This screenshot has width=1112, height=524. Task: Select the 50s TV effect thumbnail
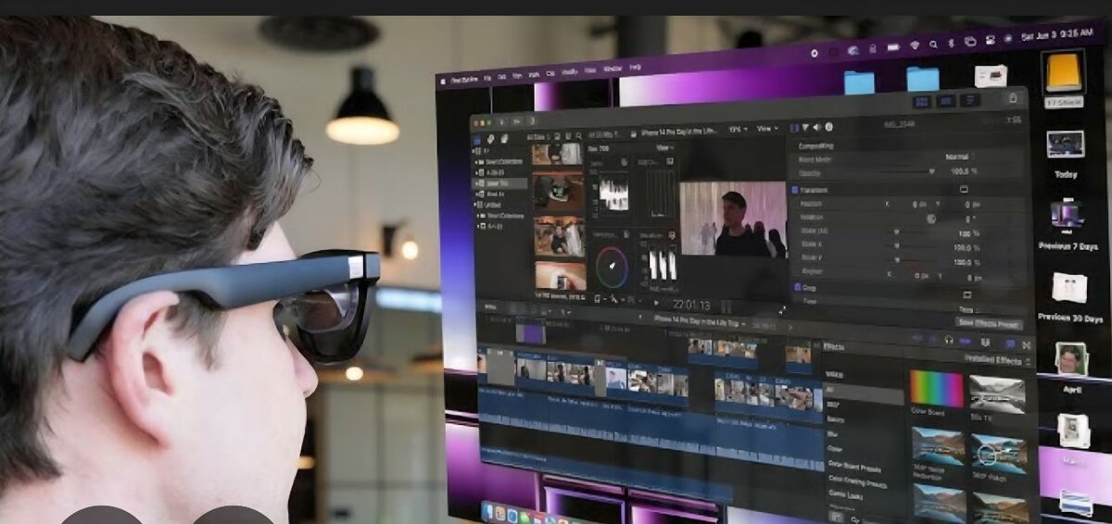tap(998, 393)
